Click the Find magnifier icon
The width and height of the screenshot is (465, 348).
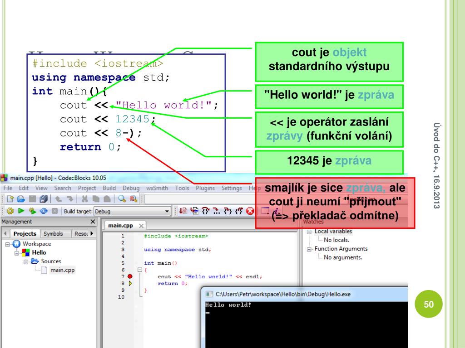122,199
